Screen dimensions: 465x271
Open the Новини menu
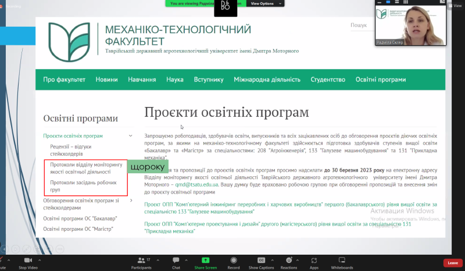106,80
